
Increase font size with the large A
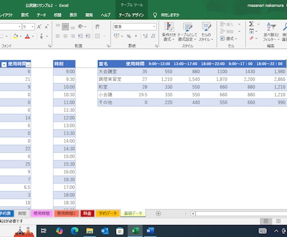point(39,27)
